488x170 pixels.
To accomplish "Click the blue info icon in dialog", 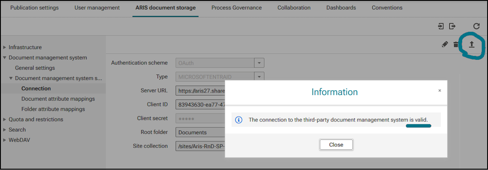I will pos(239,120).
